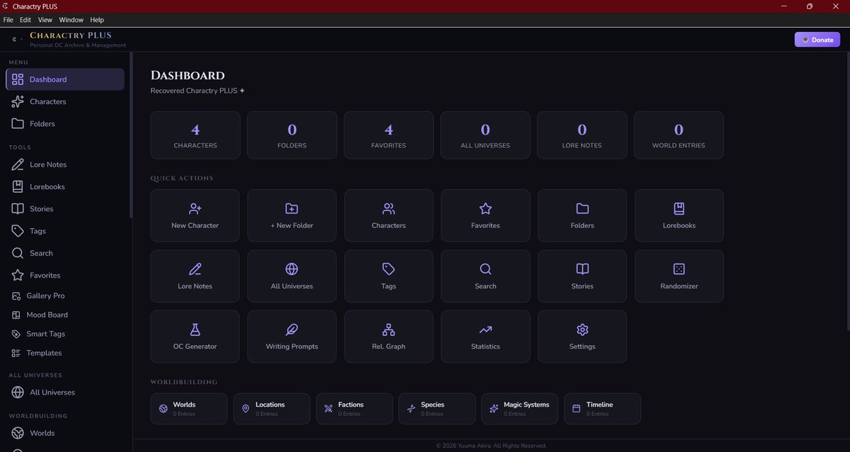Click Lore Notes pencil icon in sidebar
Screen dimensions: 850x452
18,164
